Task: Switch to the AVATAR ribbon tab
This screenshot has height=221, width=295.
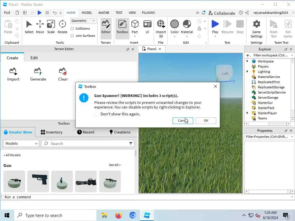Action: click(104, 13)
